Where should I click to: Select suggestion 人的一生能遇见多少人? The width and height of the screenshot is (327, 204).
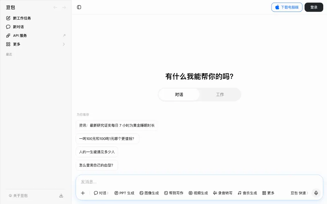point(97,152)
